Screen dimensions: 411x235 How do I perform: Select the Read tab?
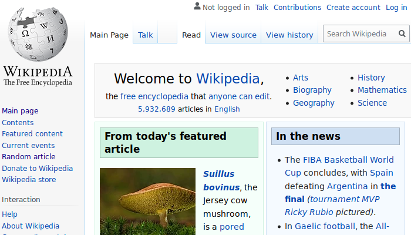pyautogui.click(x=191, y=35)
